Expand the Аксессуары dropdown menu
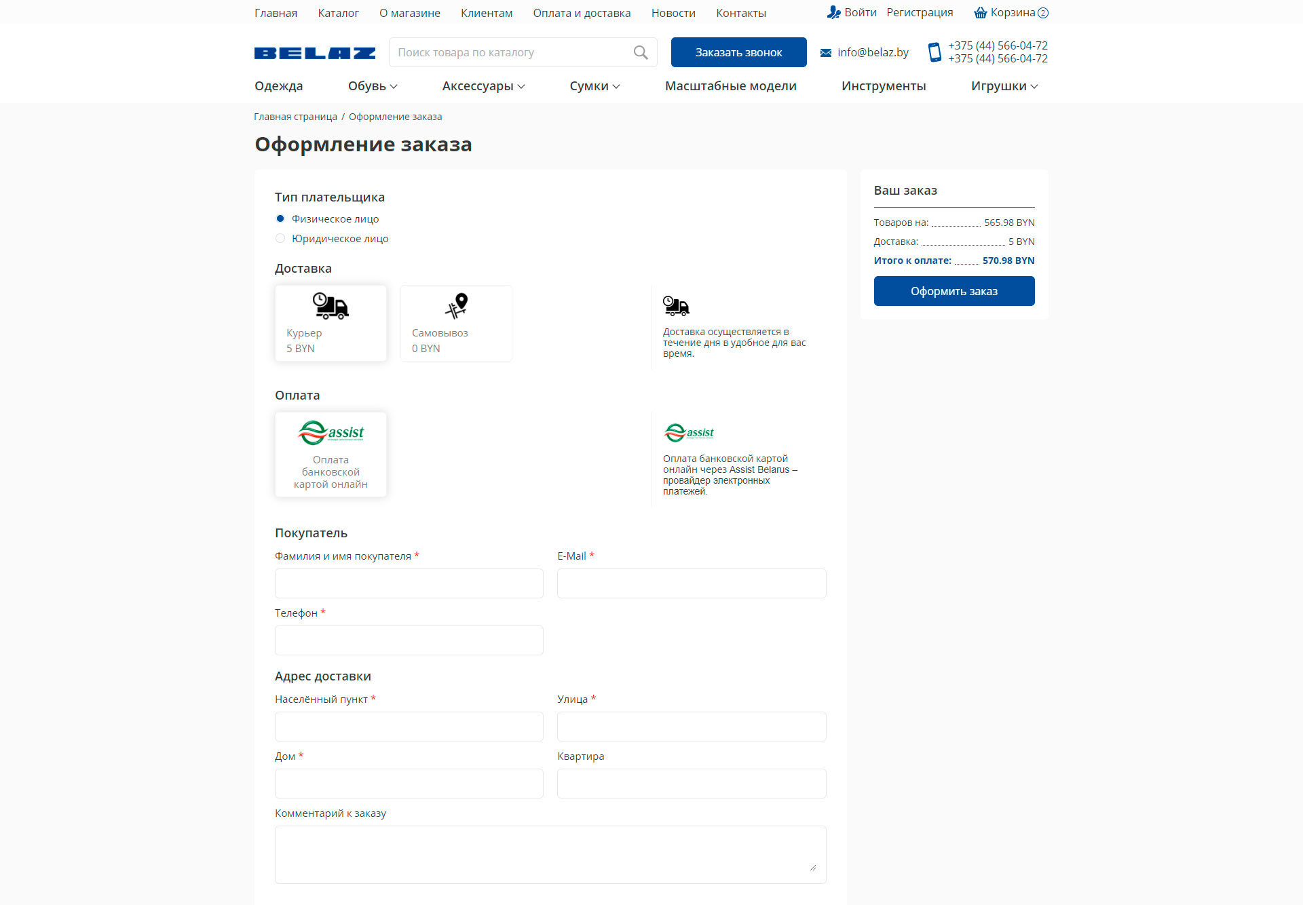Screen dimensions: 1303x905 click(483, 86)
